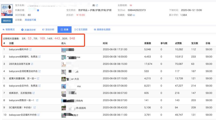Click the 观看数 column header
The width and height of the screenshot is (216, 120).
tap(148, 43)
